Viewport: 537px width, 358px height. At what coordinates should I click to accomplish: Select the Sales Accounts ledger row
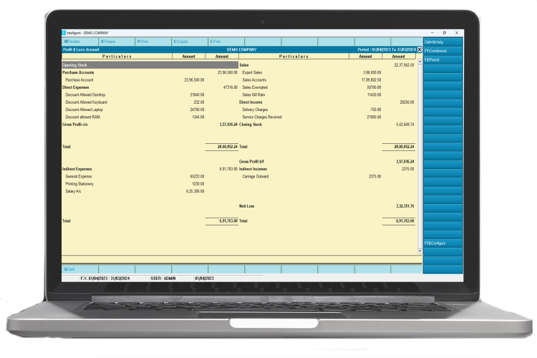pyautogui.click(x=327, y=79)
